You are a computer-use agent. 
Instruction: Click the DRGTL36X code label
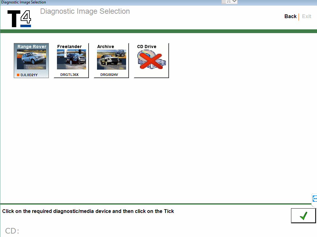69,75
